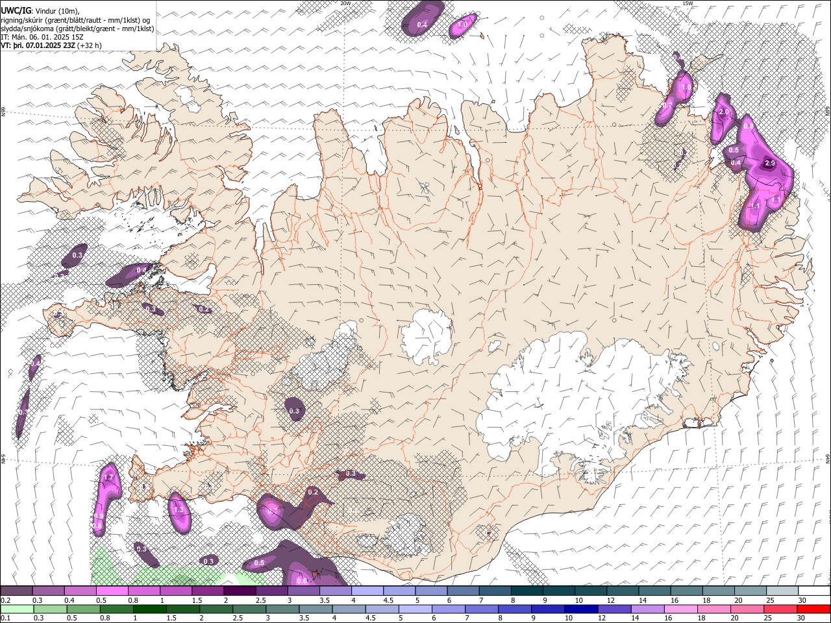Click the '20W' longitude label
This screenshot has width=831, height=623.
coord(345,3)
